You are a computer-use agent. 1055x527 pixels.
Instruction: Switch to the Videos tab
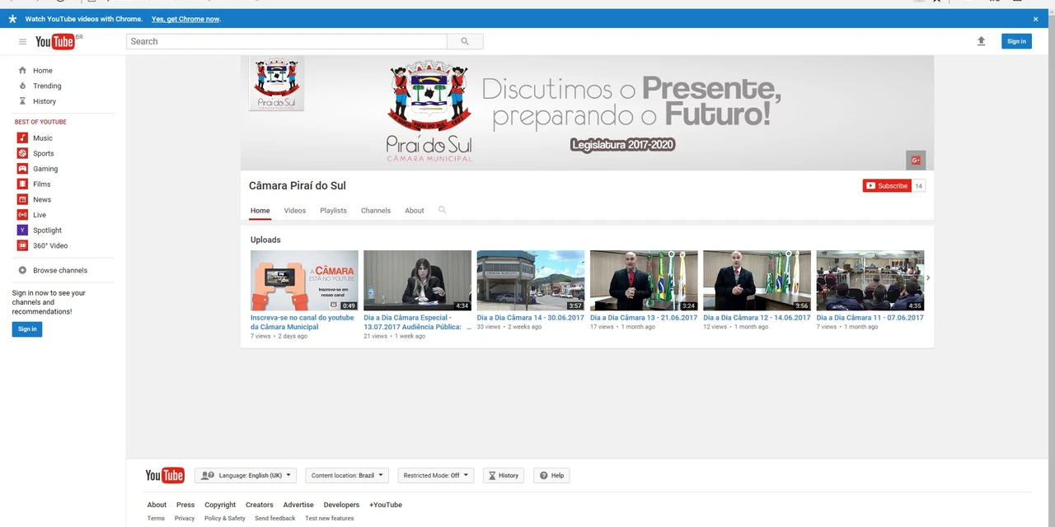click(294, 210)
